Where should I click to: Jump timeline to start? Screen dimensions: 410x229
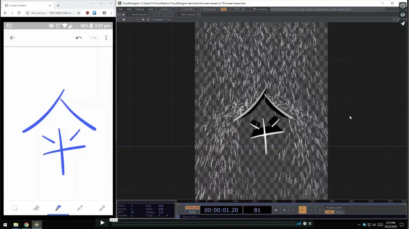(x=276, y=210)
